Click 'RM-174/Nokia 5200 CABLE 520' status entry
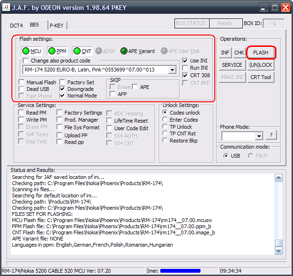The height and width of the screenshot is (276, 293). [37, 271]
